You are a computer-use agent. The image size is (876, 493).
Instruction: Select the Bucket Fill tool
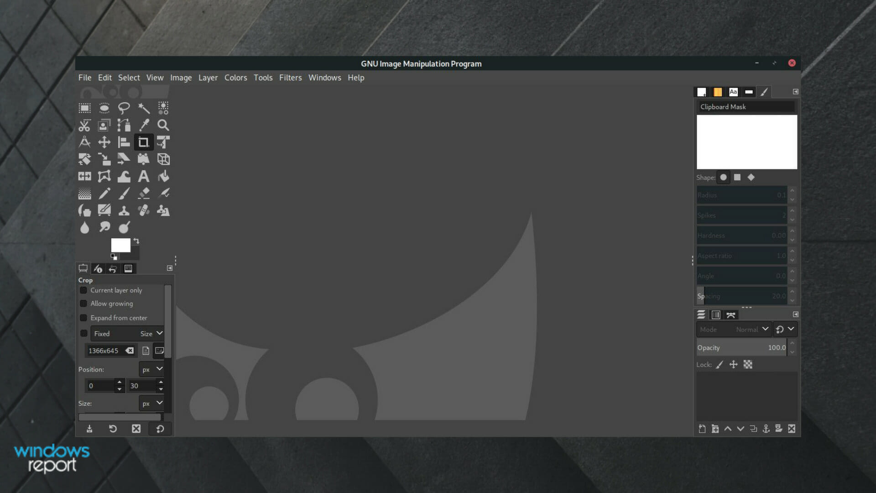click(x=163, y=176)
